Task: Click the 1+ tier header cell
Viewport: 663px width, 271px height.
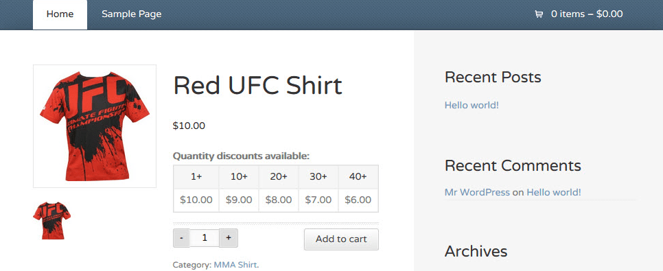Action: [x=196, y=177]
